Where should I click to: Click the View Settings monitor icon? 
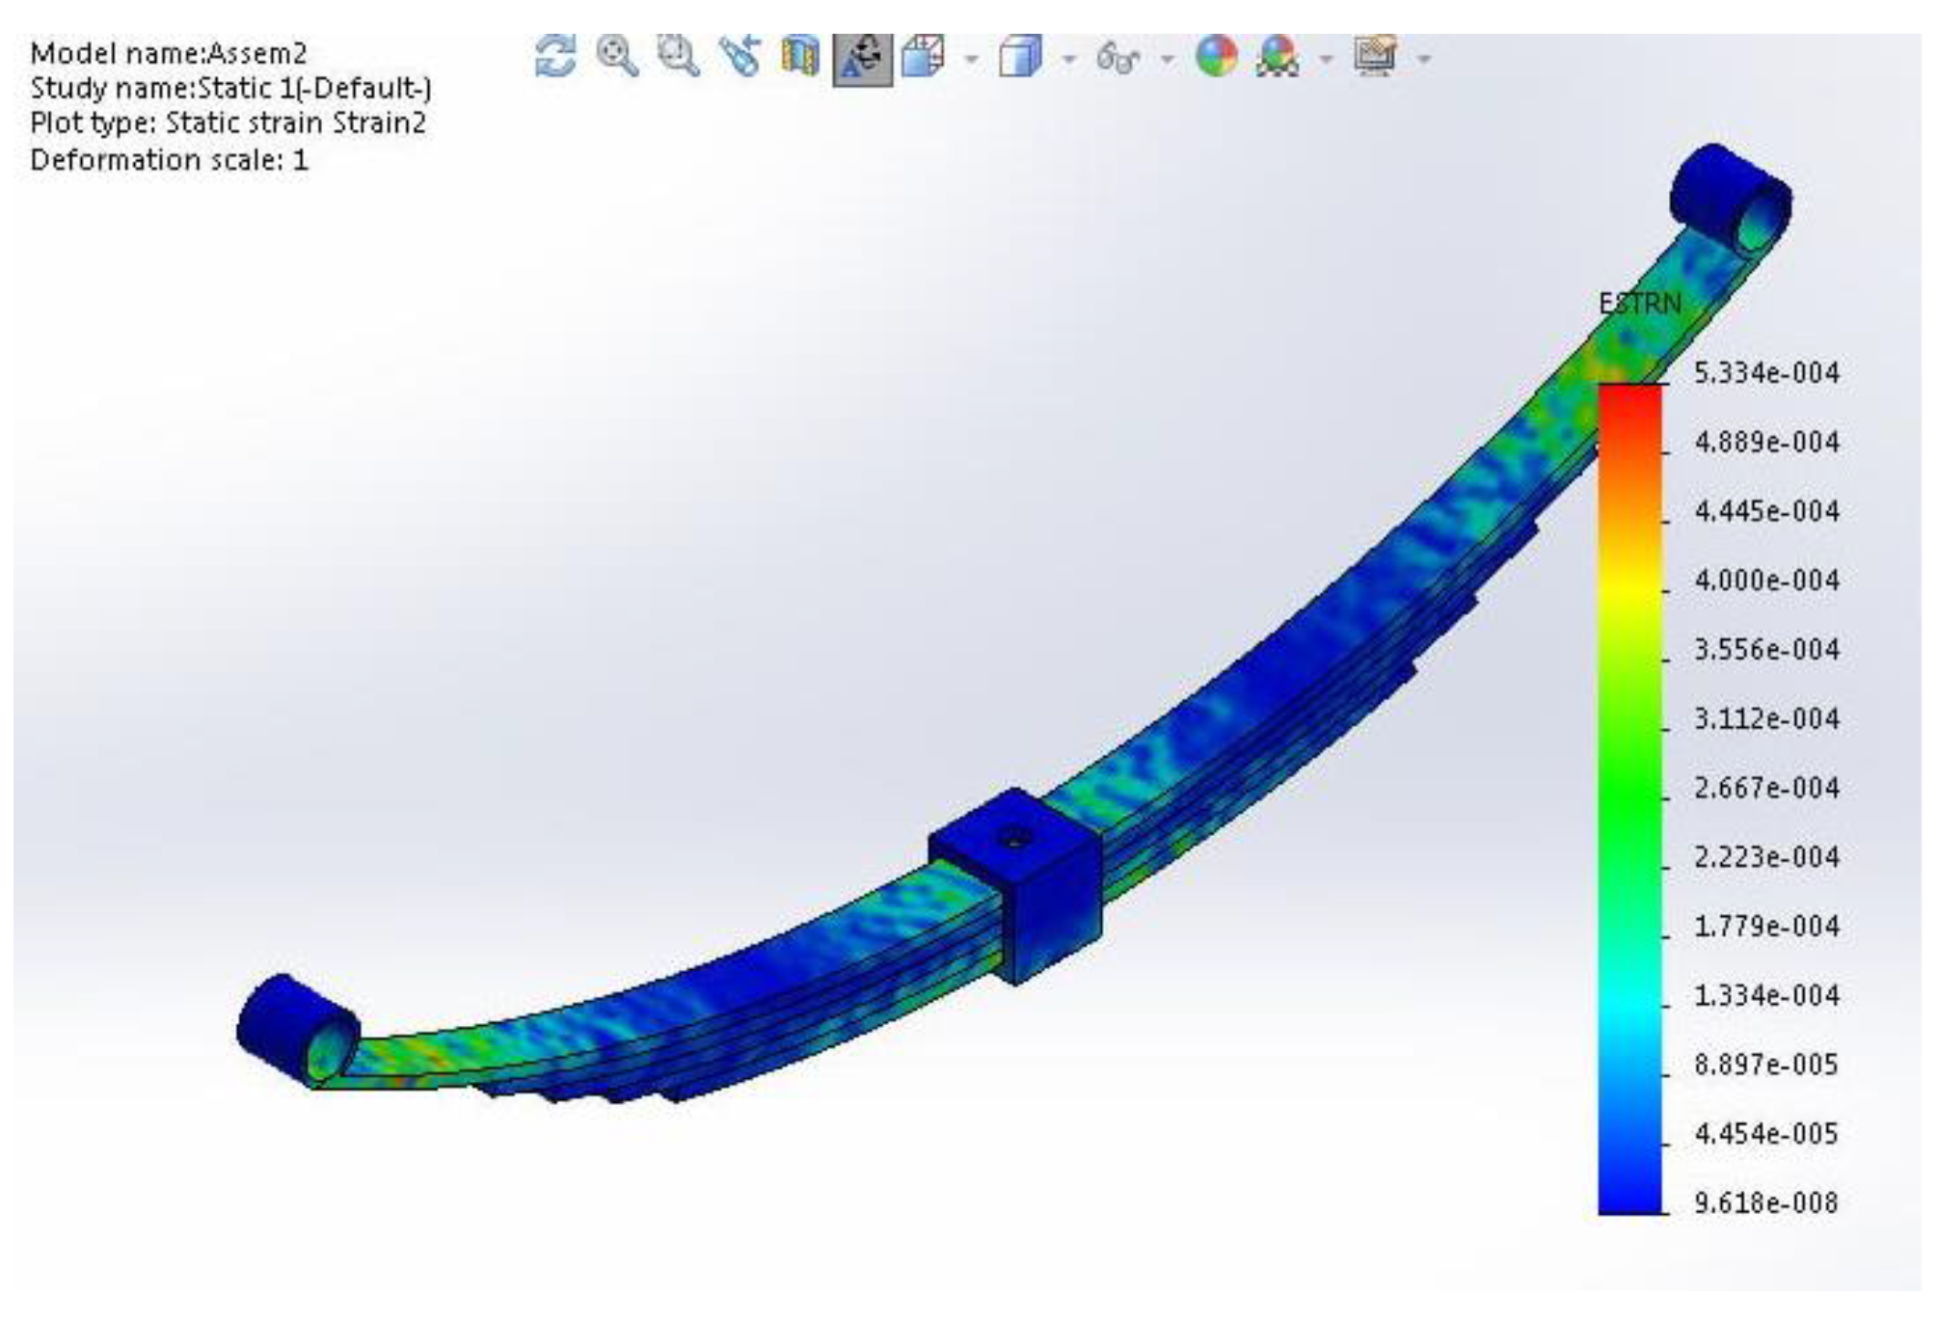pyautogui.click(x=1375, y=56)
